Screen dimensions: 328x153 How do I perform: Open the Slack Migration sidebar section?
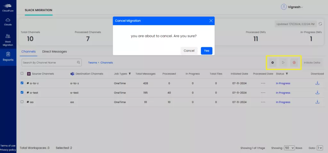point(8,40)
